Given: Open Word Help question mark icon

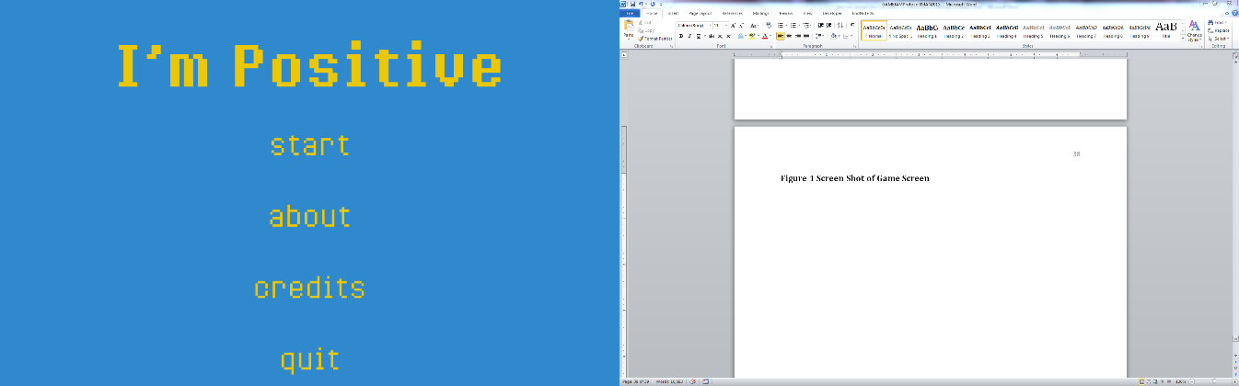Looking at the screenshot, I should pyautogui.click(x=1234, y=13).
